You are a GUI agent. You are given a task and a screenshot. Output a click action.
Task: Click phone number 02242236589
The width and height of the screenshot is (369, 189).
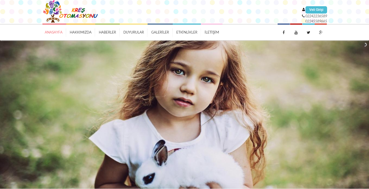316,16
